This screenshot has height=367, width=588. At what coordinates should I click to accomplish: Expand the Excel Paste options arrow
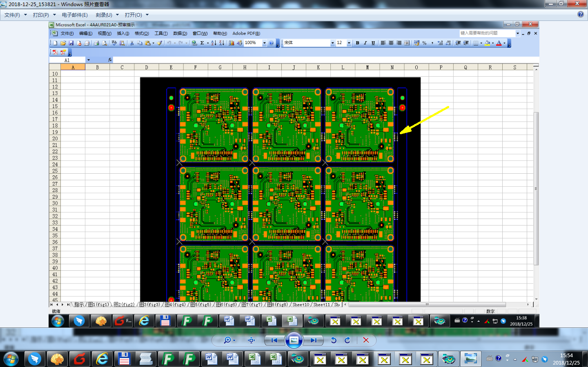[x=153, y=43]
